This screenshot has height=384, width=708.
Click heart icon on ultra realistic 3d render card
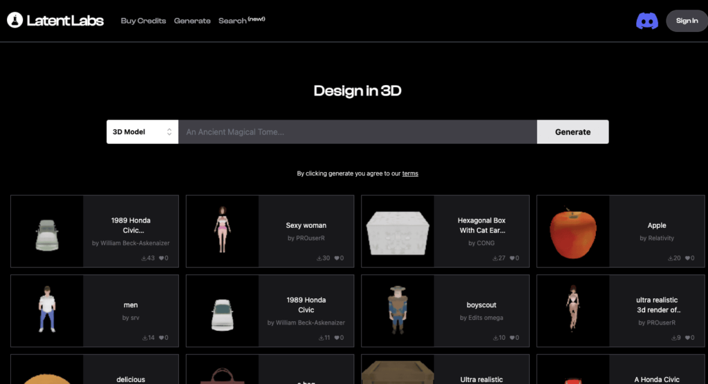pyautogui.click(x=687, y=338)
